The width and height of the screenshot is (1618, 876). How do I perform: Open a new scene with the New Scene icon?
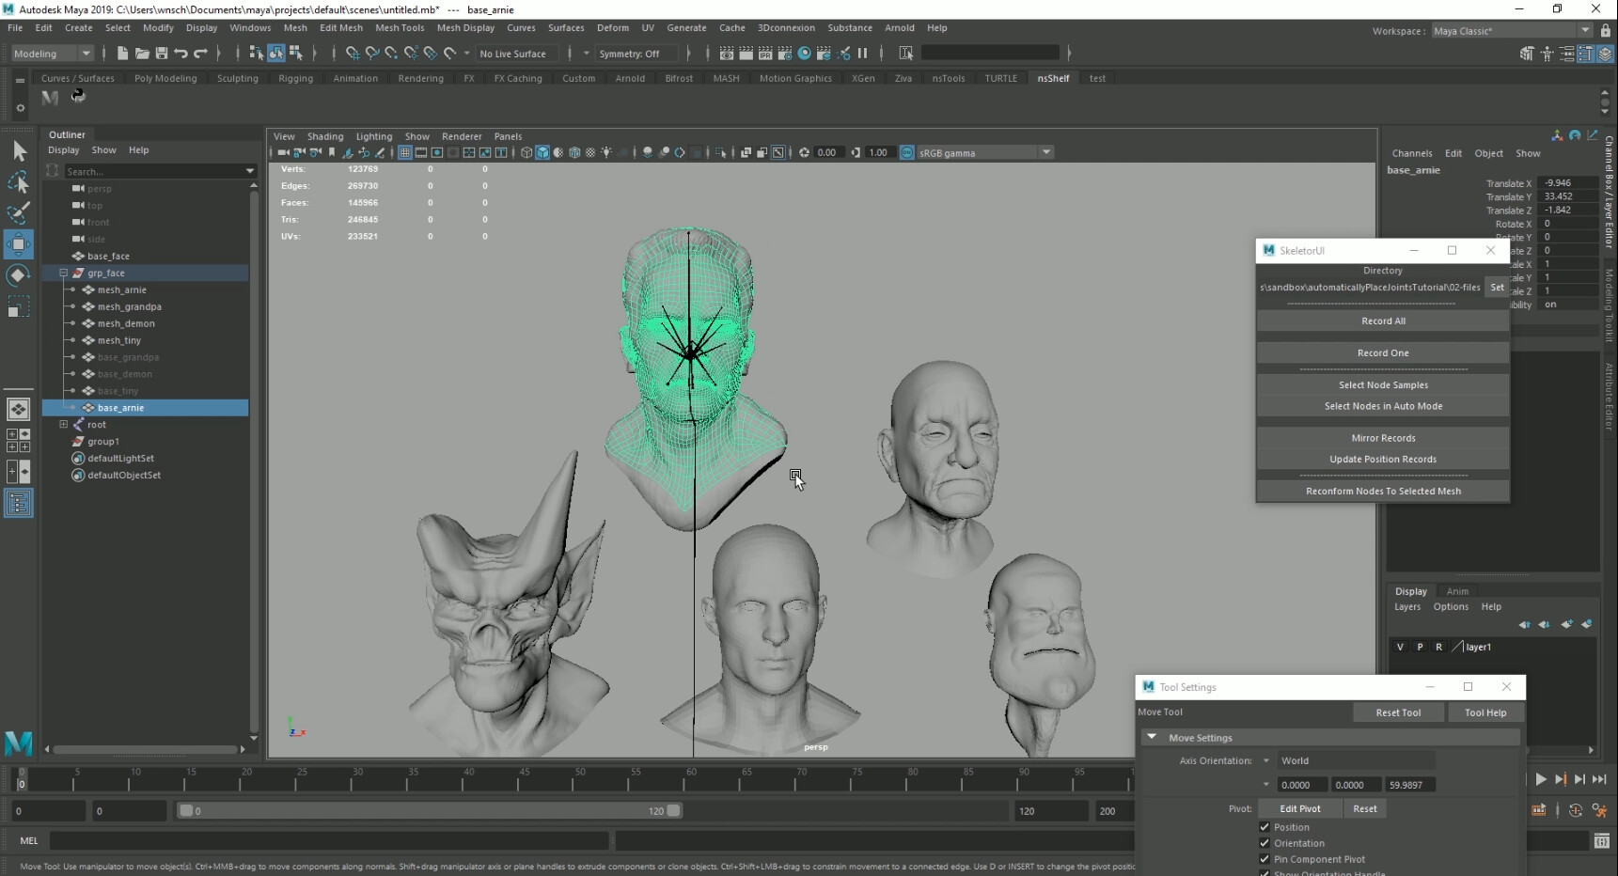pos(121,54)
